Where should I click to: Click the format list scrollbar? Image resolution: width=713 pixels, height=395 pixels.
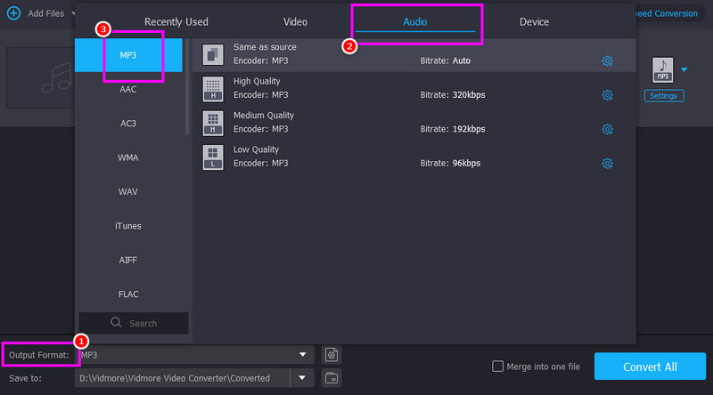[187, 86]
